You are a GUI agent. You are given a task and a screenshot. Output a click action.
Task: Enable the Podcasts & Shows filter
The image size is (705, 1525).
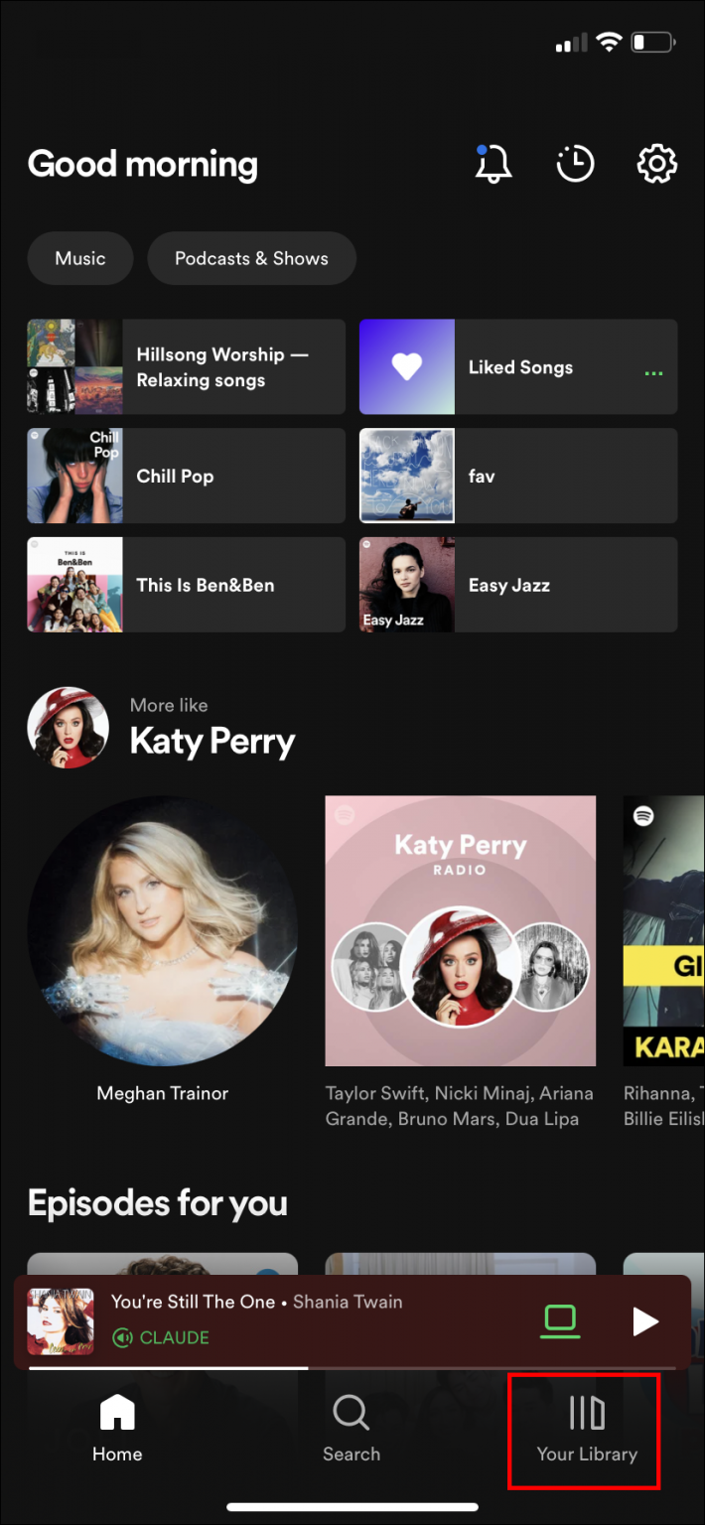pos(251,258)
